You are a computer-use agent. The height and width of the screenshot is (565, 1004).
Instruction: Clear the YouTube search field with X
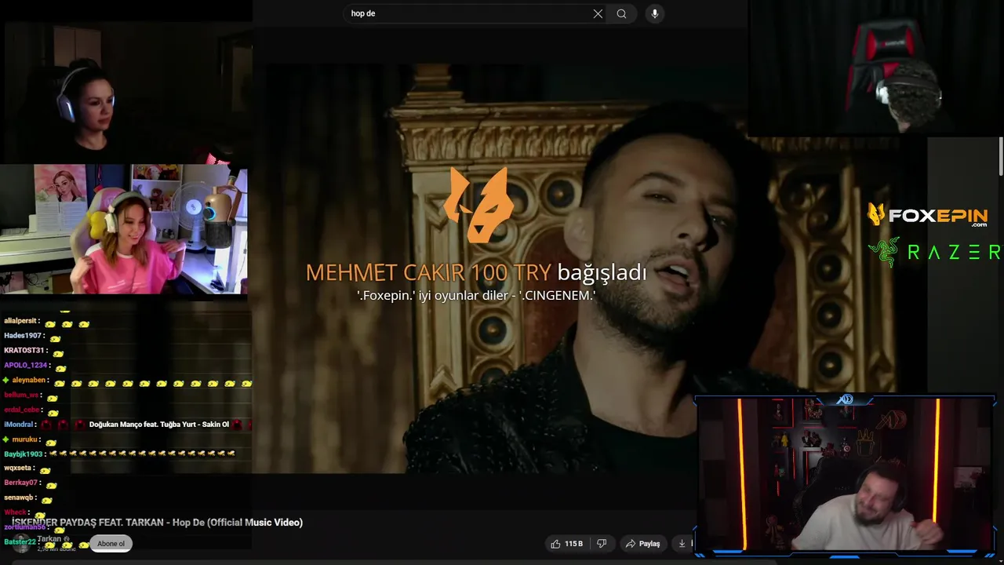pos(598,13)
